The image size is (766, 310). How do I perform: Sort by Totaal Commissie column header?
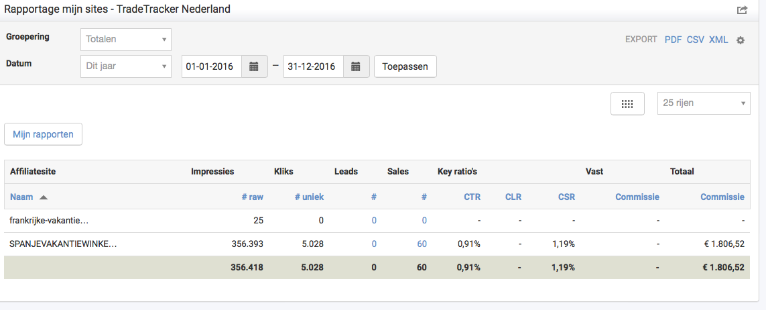pyautogui.click(x=722, y=197)
